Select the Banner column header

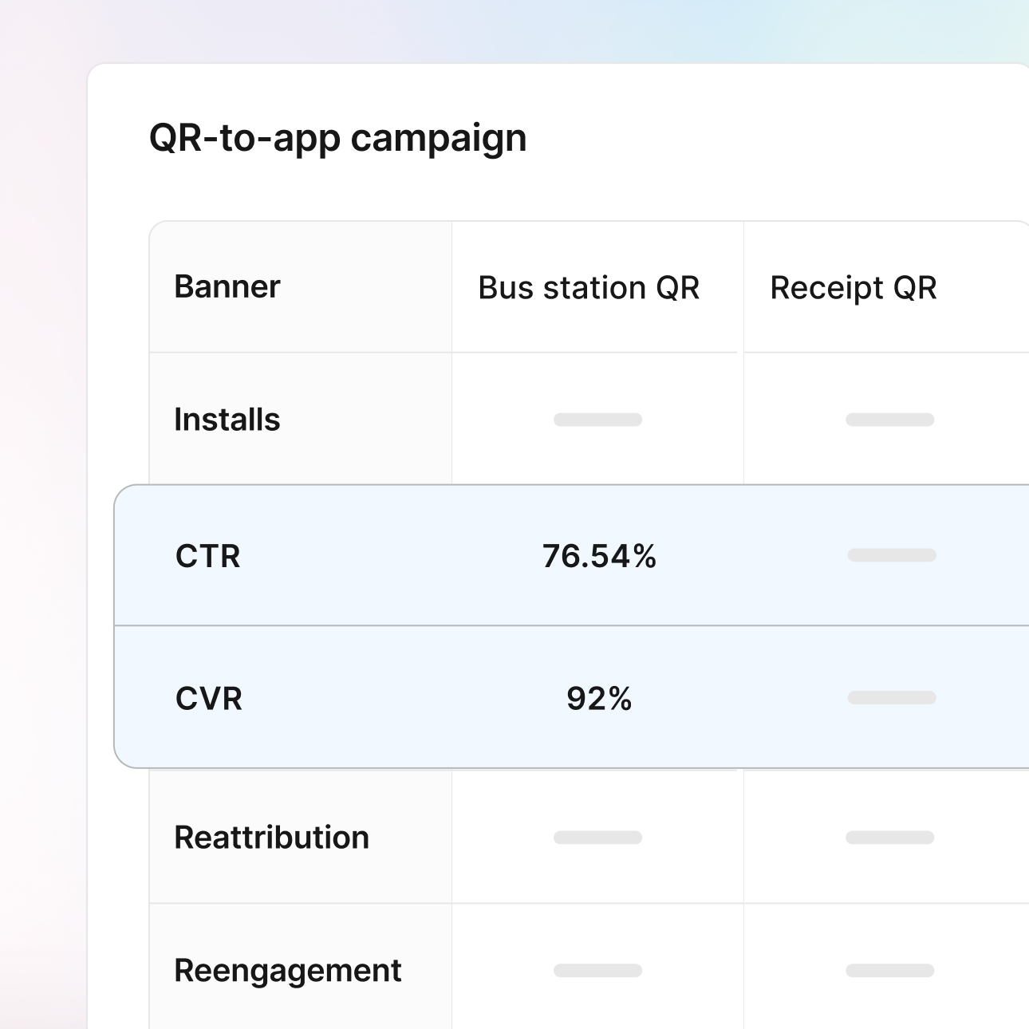227,287
